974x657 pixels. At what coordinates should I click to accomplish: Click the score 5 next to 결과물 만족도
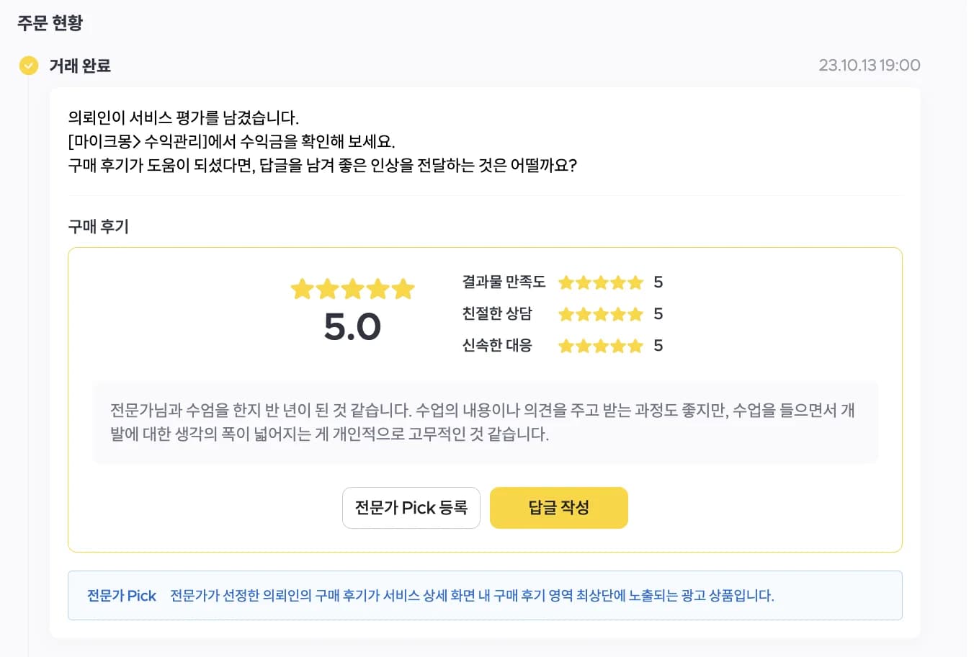[658, 282]
